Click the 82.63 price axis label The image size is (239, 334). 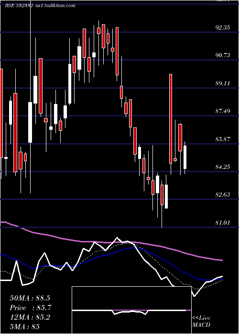[223, 195]
